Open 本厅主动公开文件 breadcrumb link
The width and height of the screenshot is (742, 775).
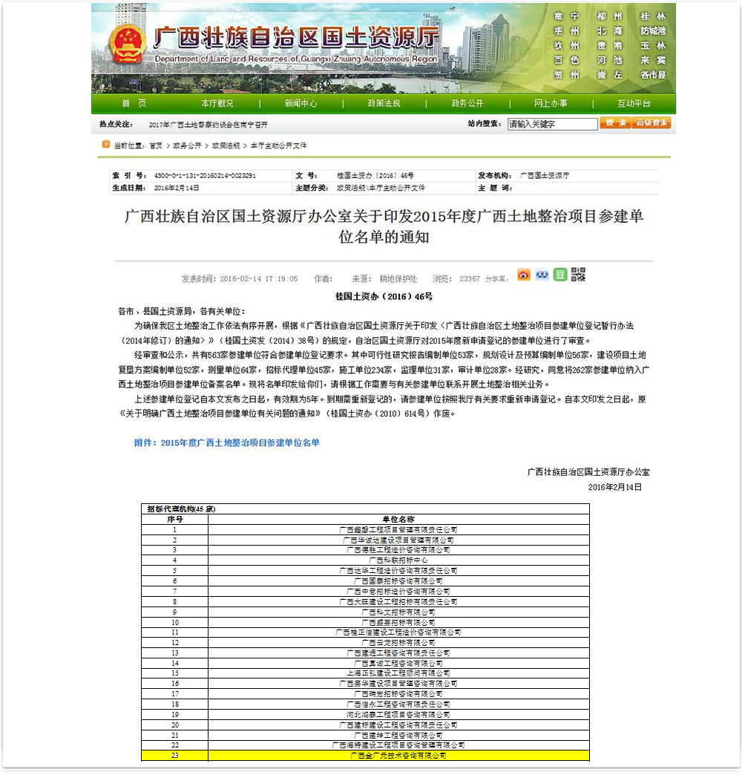(278, 145)
